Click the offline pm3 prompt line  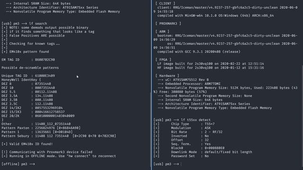click(x=18, y=164)
